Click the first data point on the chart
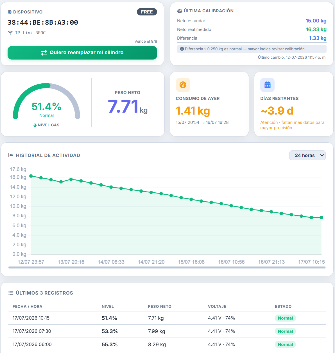Screen dimensions: 335x353 click(31, 176)
